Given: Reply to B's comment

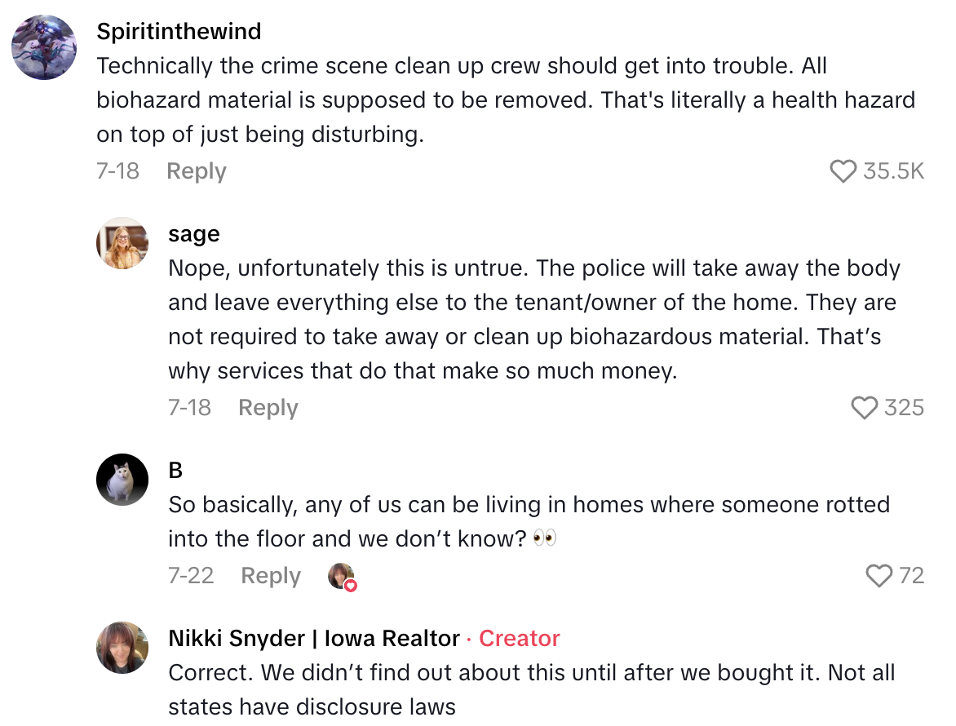Looking at the screenshot, I should coord(270,576).
